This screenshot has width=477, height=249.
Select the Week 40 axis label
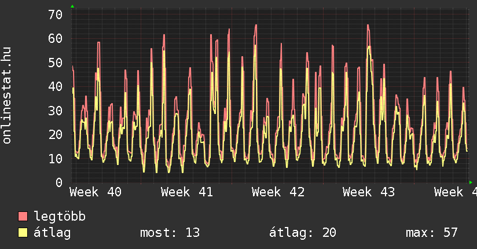(96, 192)
